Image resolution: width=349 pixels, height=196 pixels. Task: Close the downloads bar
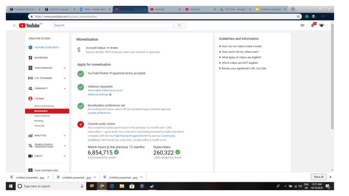(x=330, y=177)
